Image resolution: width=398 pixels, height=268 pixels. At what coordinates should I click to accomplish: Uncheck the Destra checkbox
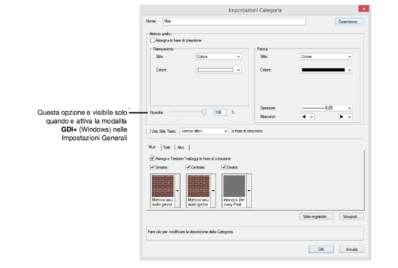(x=224, y=167)
